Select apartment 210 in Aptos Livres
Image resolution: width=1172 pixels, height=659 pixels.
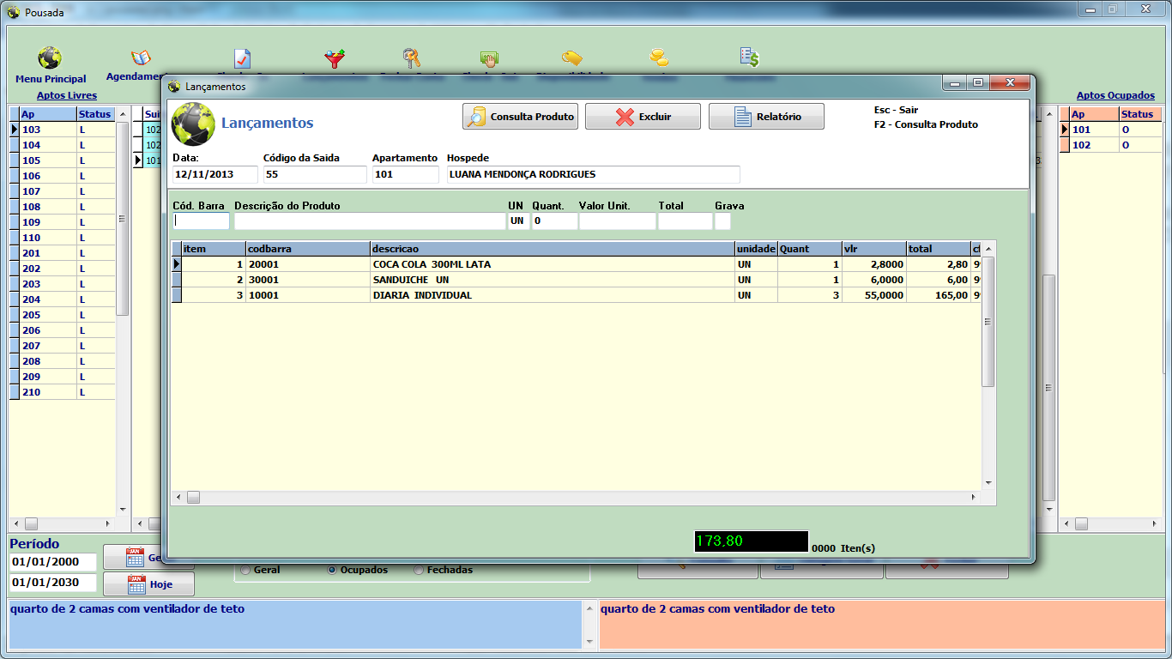tap(62, 392)
